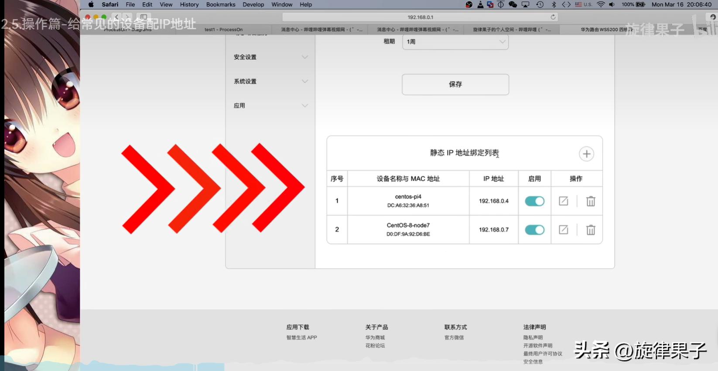718x371 pixels.
Task: Open the volume control menu
Action: [x=612, y=4]
